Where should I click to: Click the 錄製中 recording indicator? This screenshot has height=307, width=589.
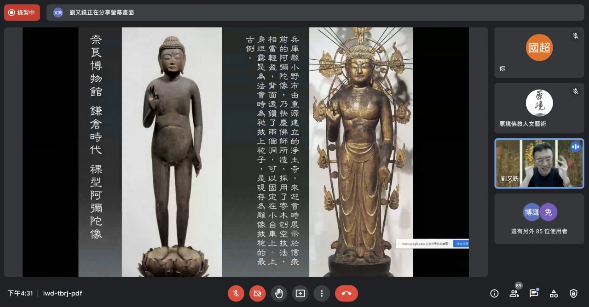point(22,12)
